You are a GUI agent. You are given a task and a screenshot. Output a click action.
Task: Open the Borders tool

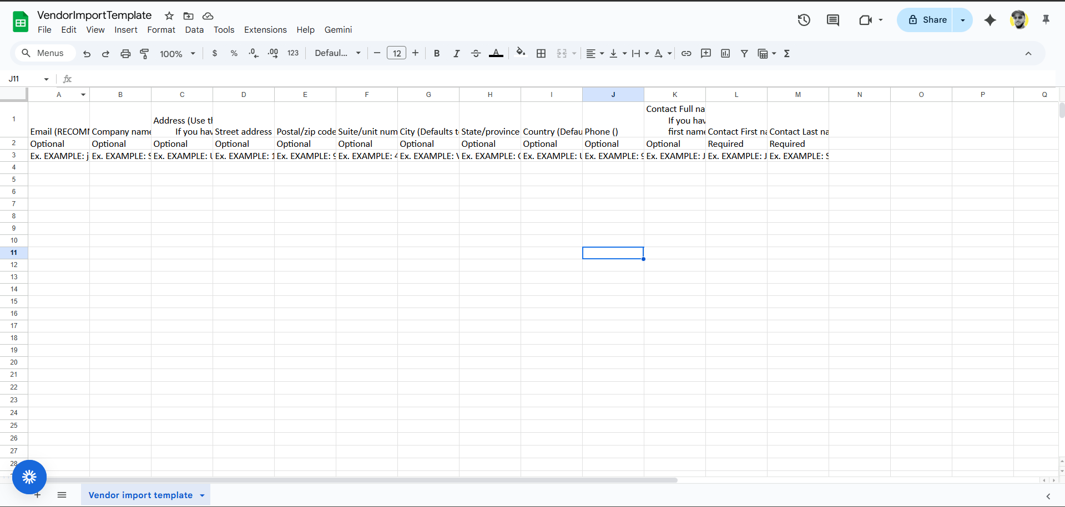point(541,54)
